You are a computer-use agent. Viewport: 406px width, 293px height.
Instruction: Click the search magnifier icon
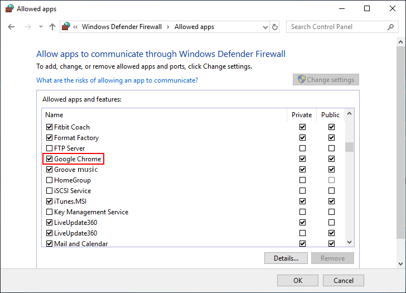coord(390,27)
